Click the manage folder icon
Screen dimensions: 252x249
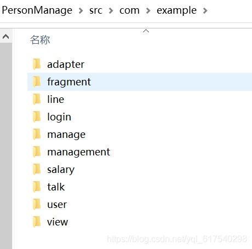(37, 134)
